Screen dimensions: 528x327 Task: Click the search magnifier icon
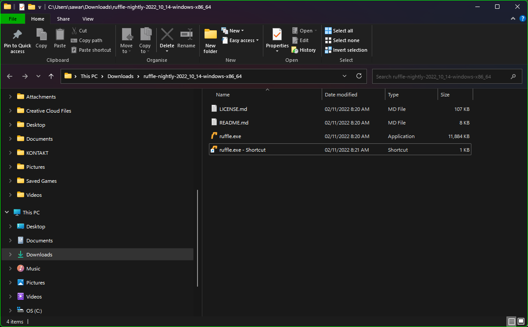(x=513, y=76)
